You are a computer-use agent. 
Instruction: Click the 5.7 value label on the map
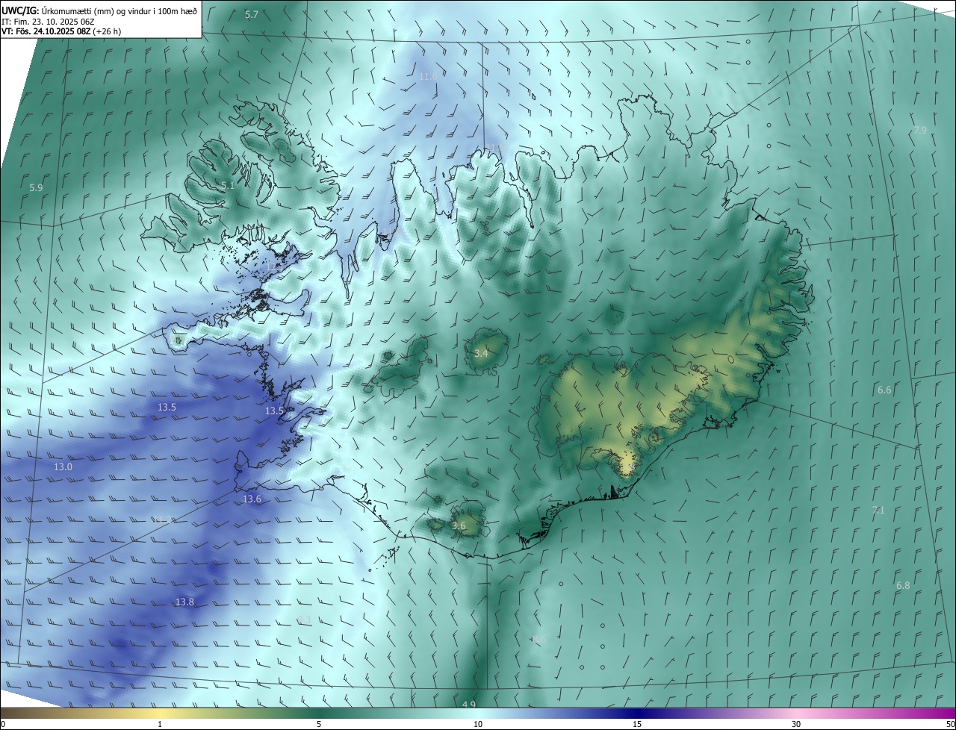point(252,15)
